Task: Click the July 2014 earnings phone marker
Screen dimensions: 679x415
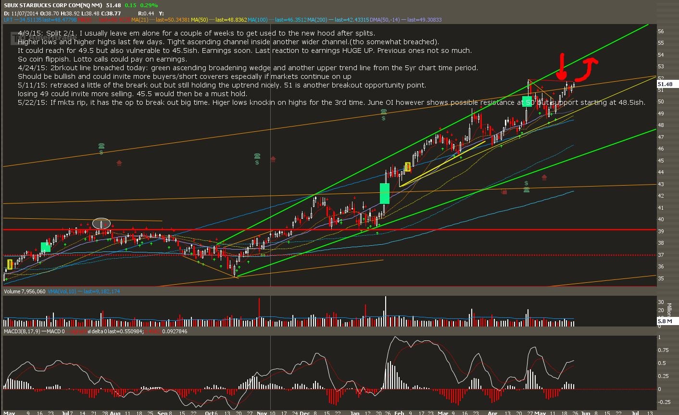Action: pyautogui.click(x=101, y=146)
